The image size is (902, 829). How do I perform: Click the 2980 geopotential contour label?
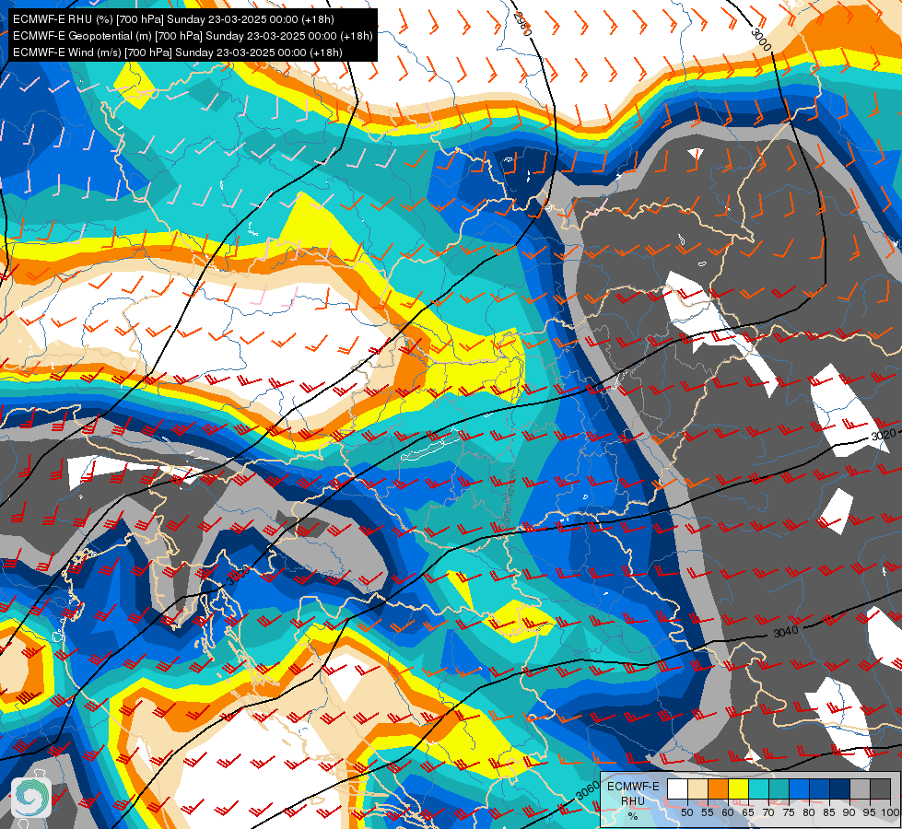pos(522,24)
